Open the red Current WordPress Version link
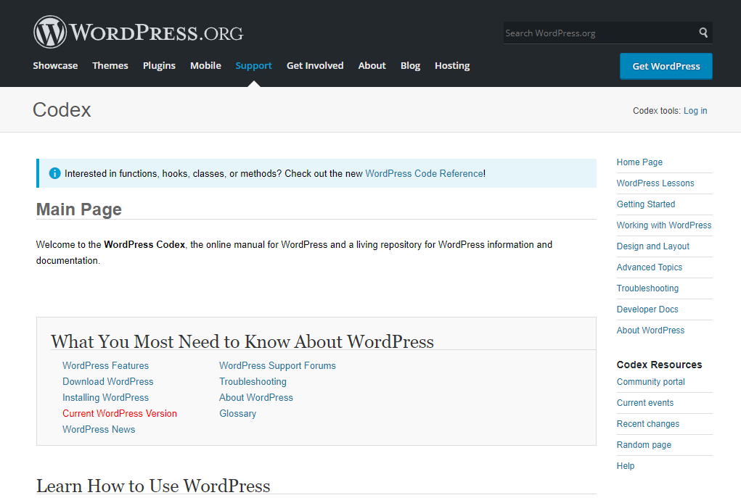The image size is (741, 503). point(120,413)
